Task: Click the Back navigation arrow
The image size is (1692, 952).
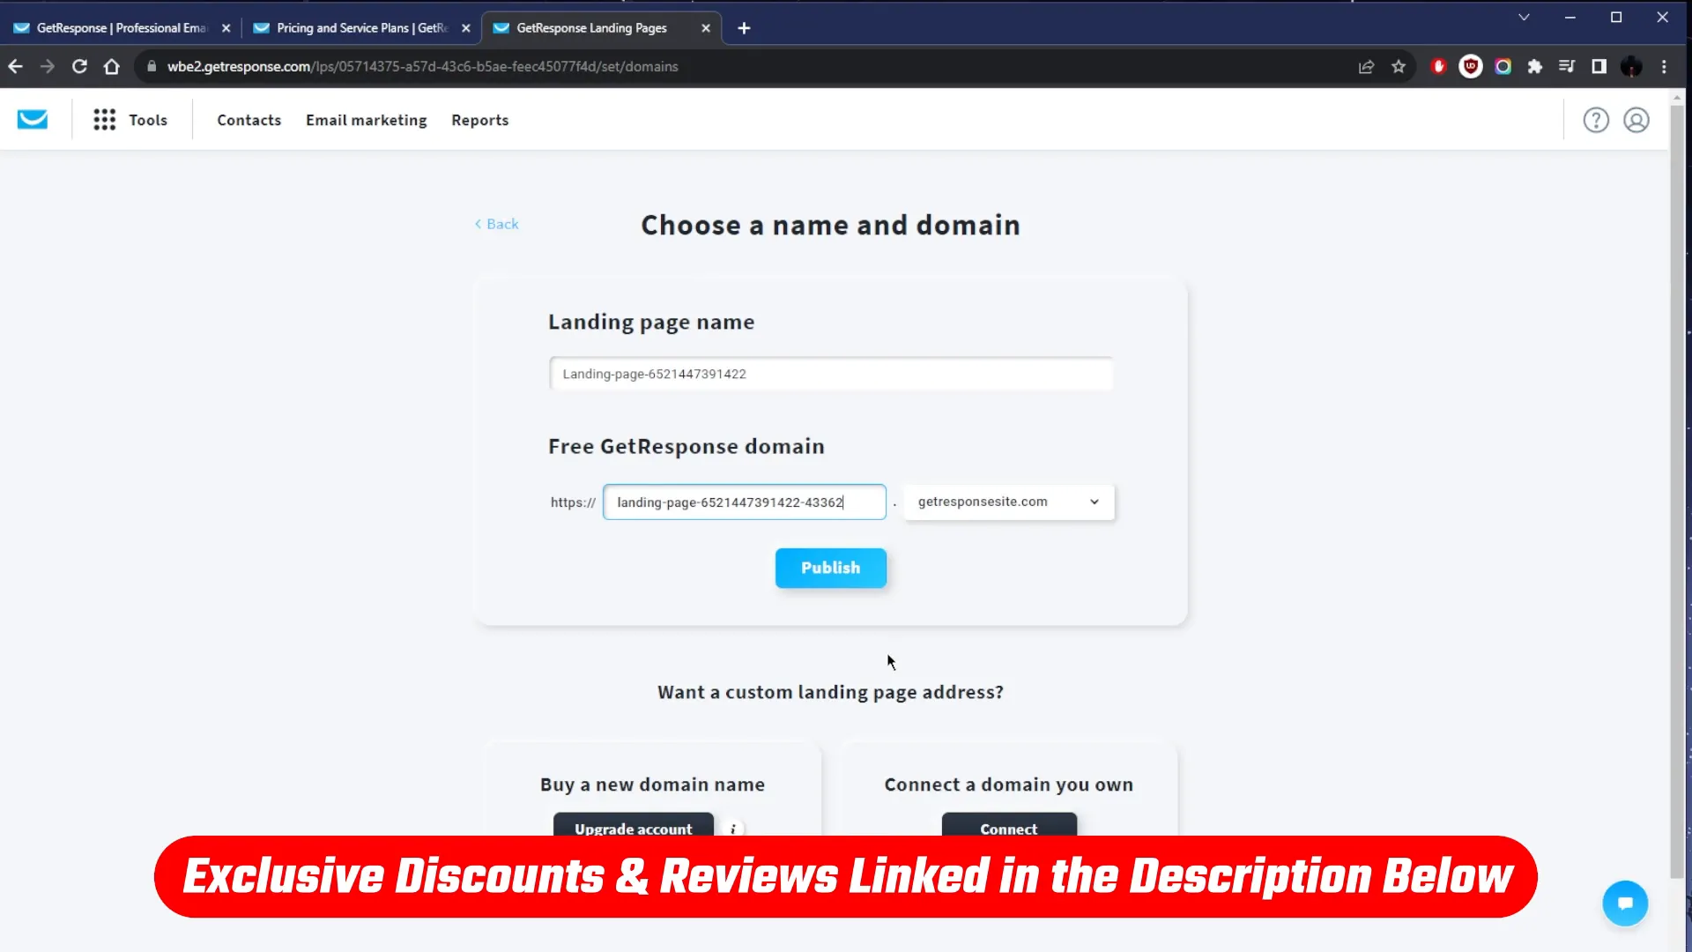Action: click(x=479, y=223)
